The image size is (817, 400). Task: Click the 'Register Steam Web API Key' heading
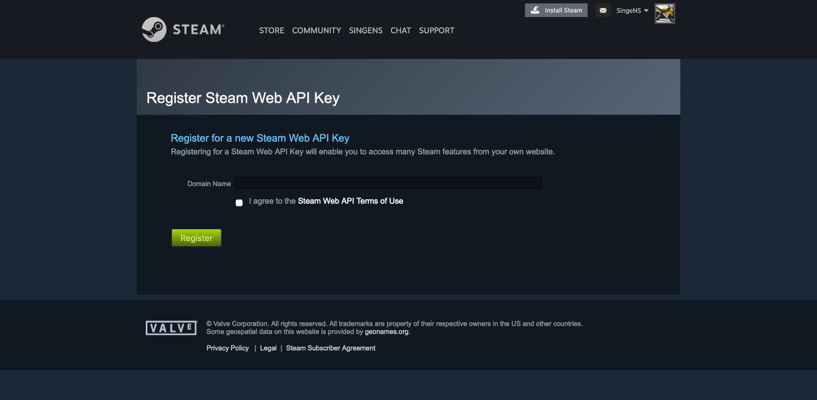(243, 98)
